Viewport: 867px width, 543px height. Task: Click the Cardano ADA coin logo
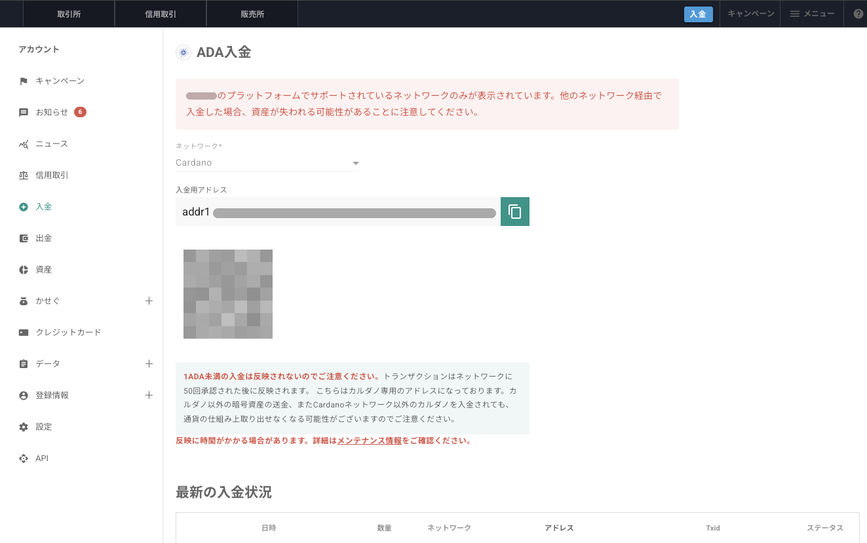[183, 52]
